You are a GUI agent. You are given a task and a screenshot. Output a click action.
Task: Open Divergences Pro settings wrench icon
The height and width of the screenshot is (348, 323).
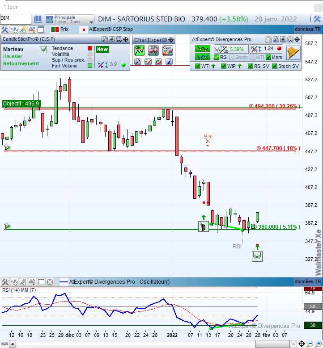click(276, 39)
